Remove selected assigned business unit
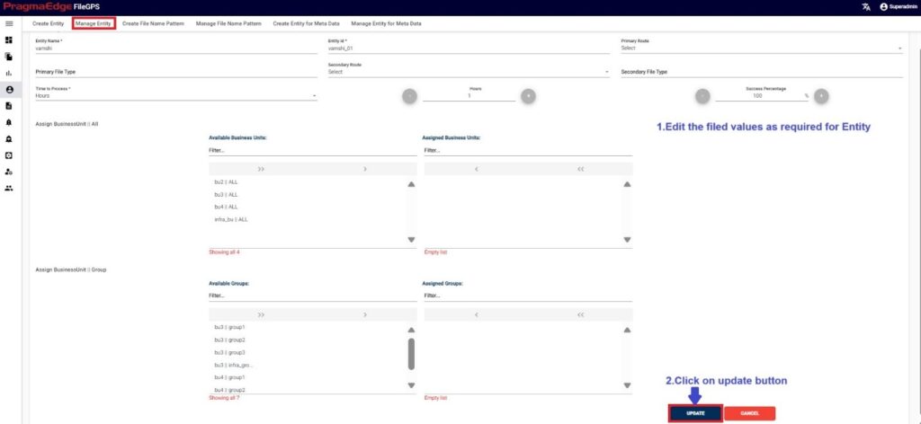 [476, 169]
